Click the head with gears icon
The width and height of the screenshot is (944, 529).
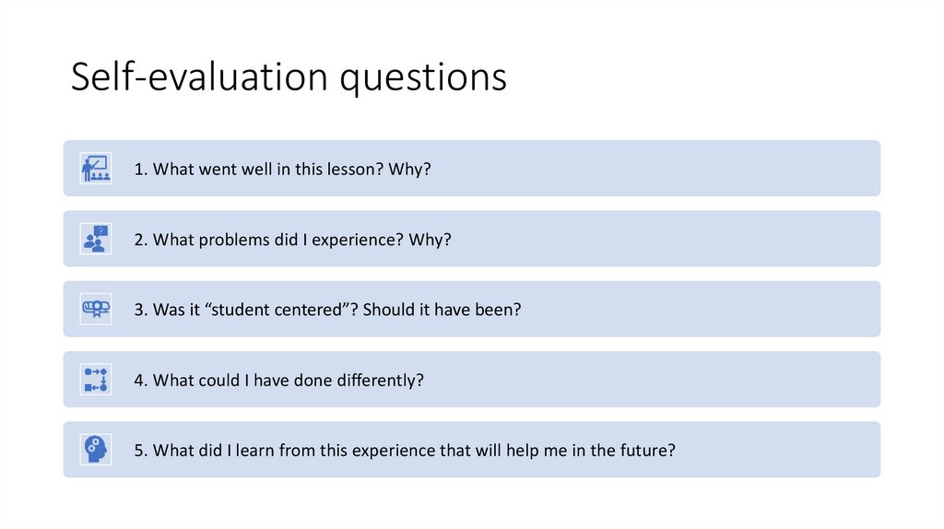[96, 450]
